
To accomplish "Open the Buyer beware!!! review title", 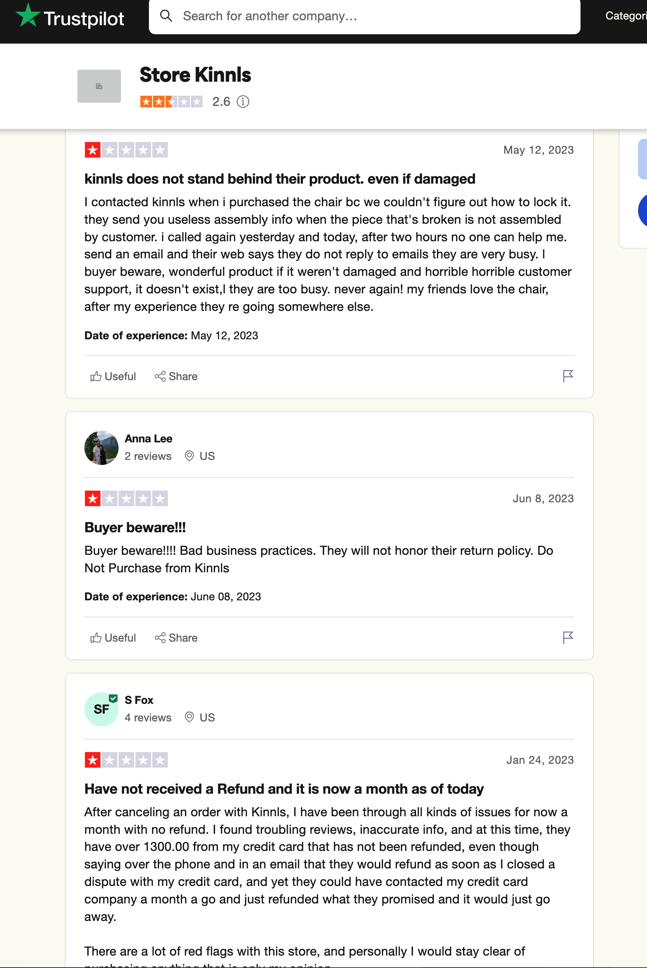I will click(x=135, y=527).
